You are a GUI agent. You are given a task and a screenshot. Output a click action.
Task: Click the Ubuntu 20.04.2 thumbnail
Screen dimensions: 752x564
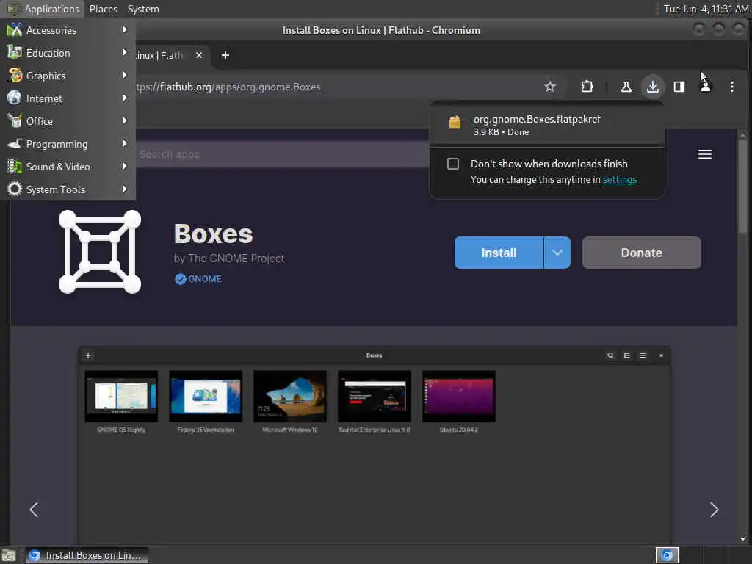tap(459, 396)
